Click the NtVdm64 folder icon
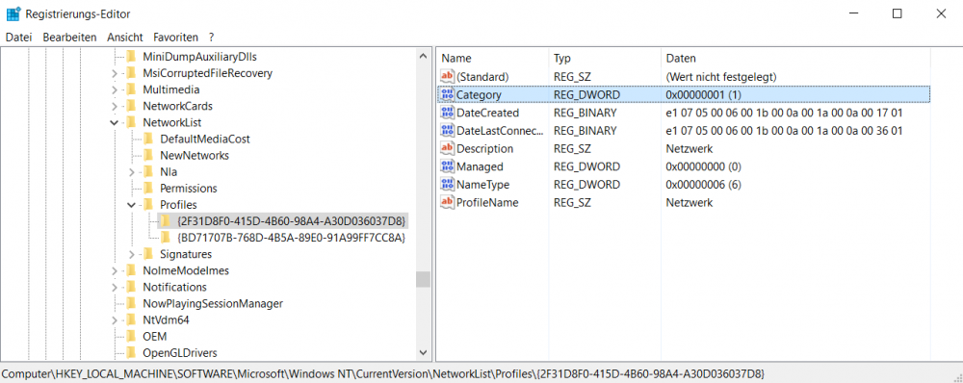This screenshot has width=963, height=383. pos(130,319)
